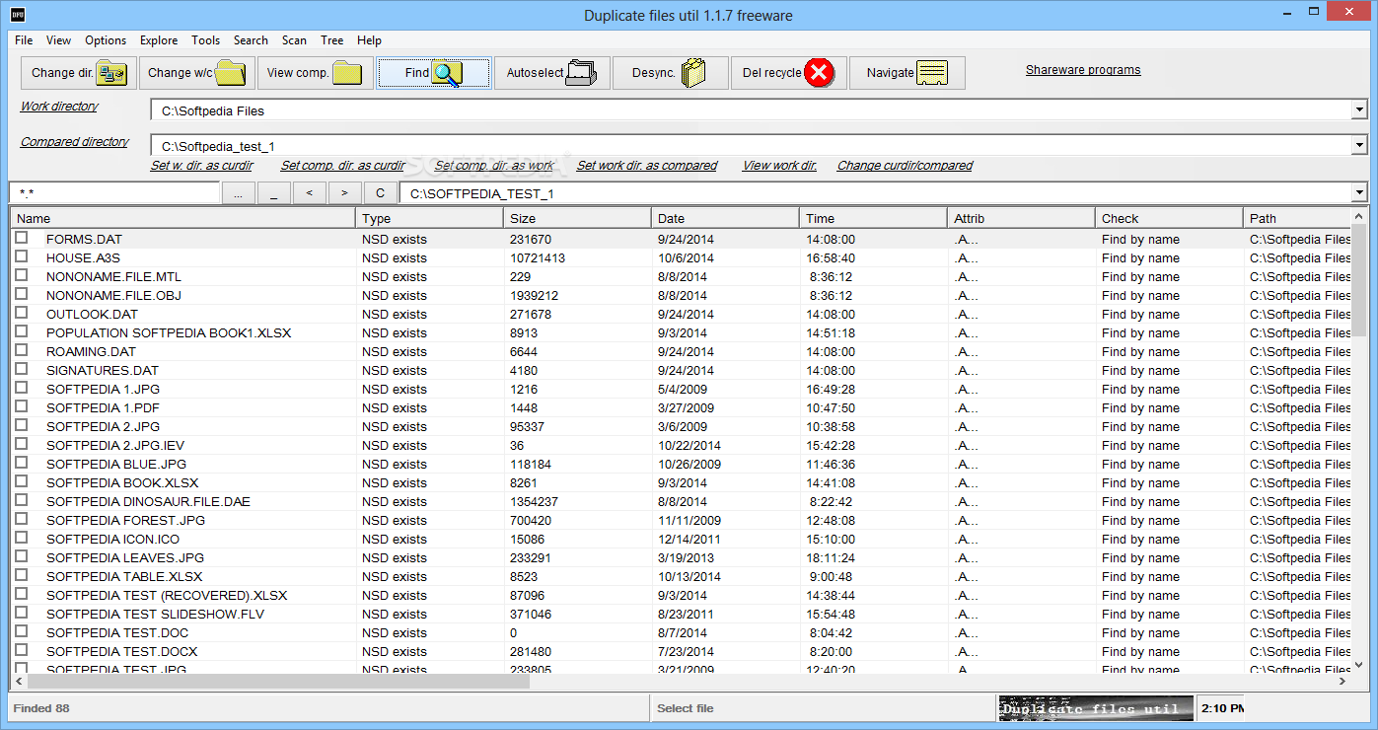Click Set w. dir. as curdir link
The image size is (1378, 730).
201,166
